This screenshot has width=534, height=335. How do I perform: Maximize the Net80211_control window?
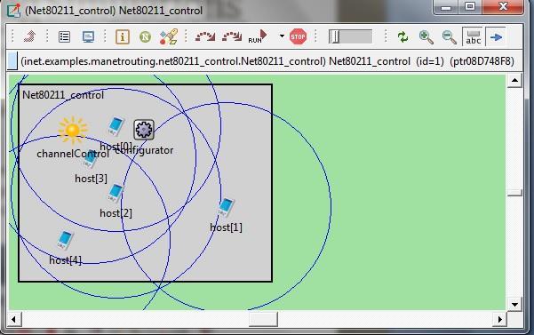click(x=470, y=6)
